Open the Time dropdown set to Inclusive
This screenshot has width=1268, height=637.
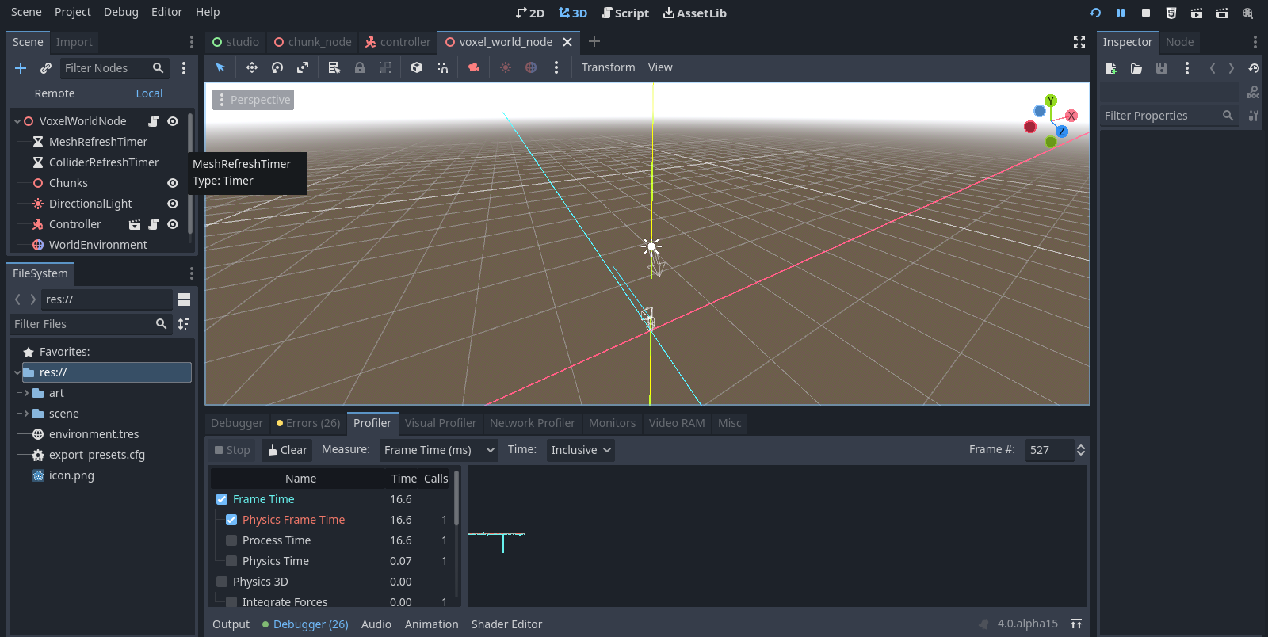click(581, 450)
